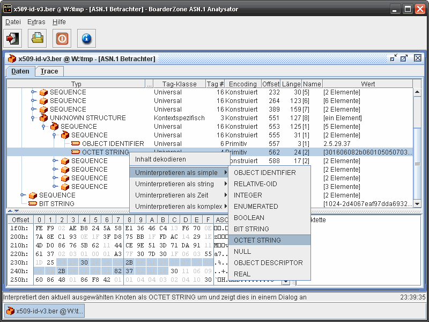Open the Extras menu

pos(36,22)
